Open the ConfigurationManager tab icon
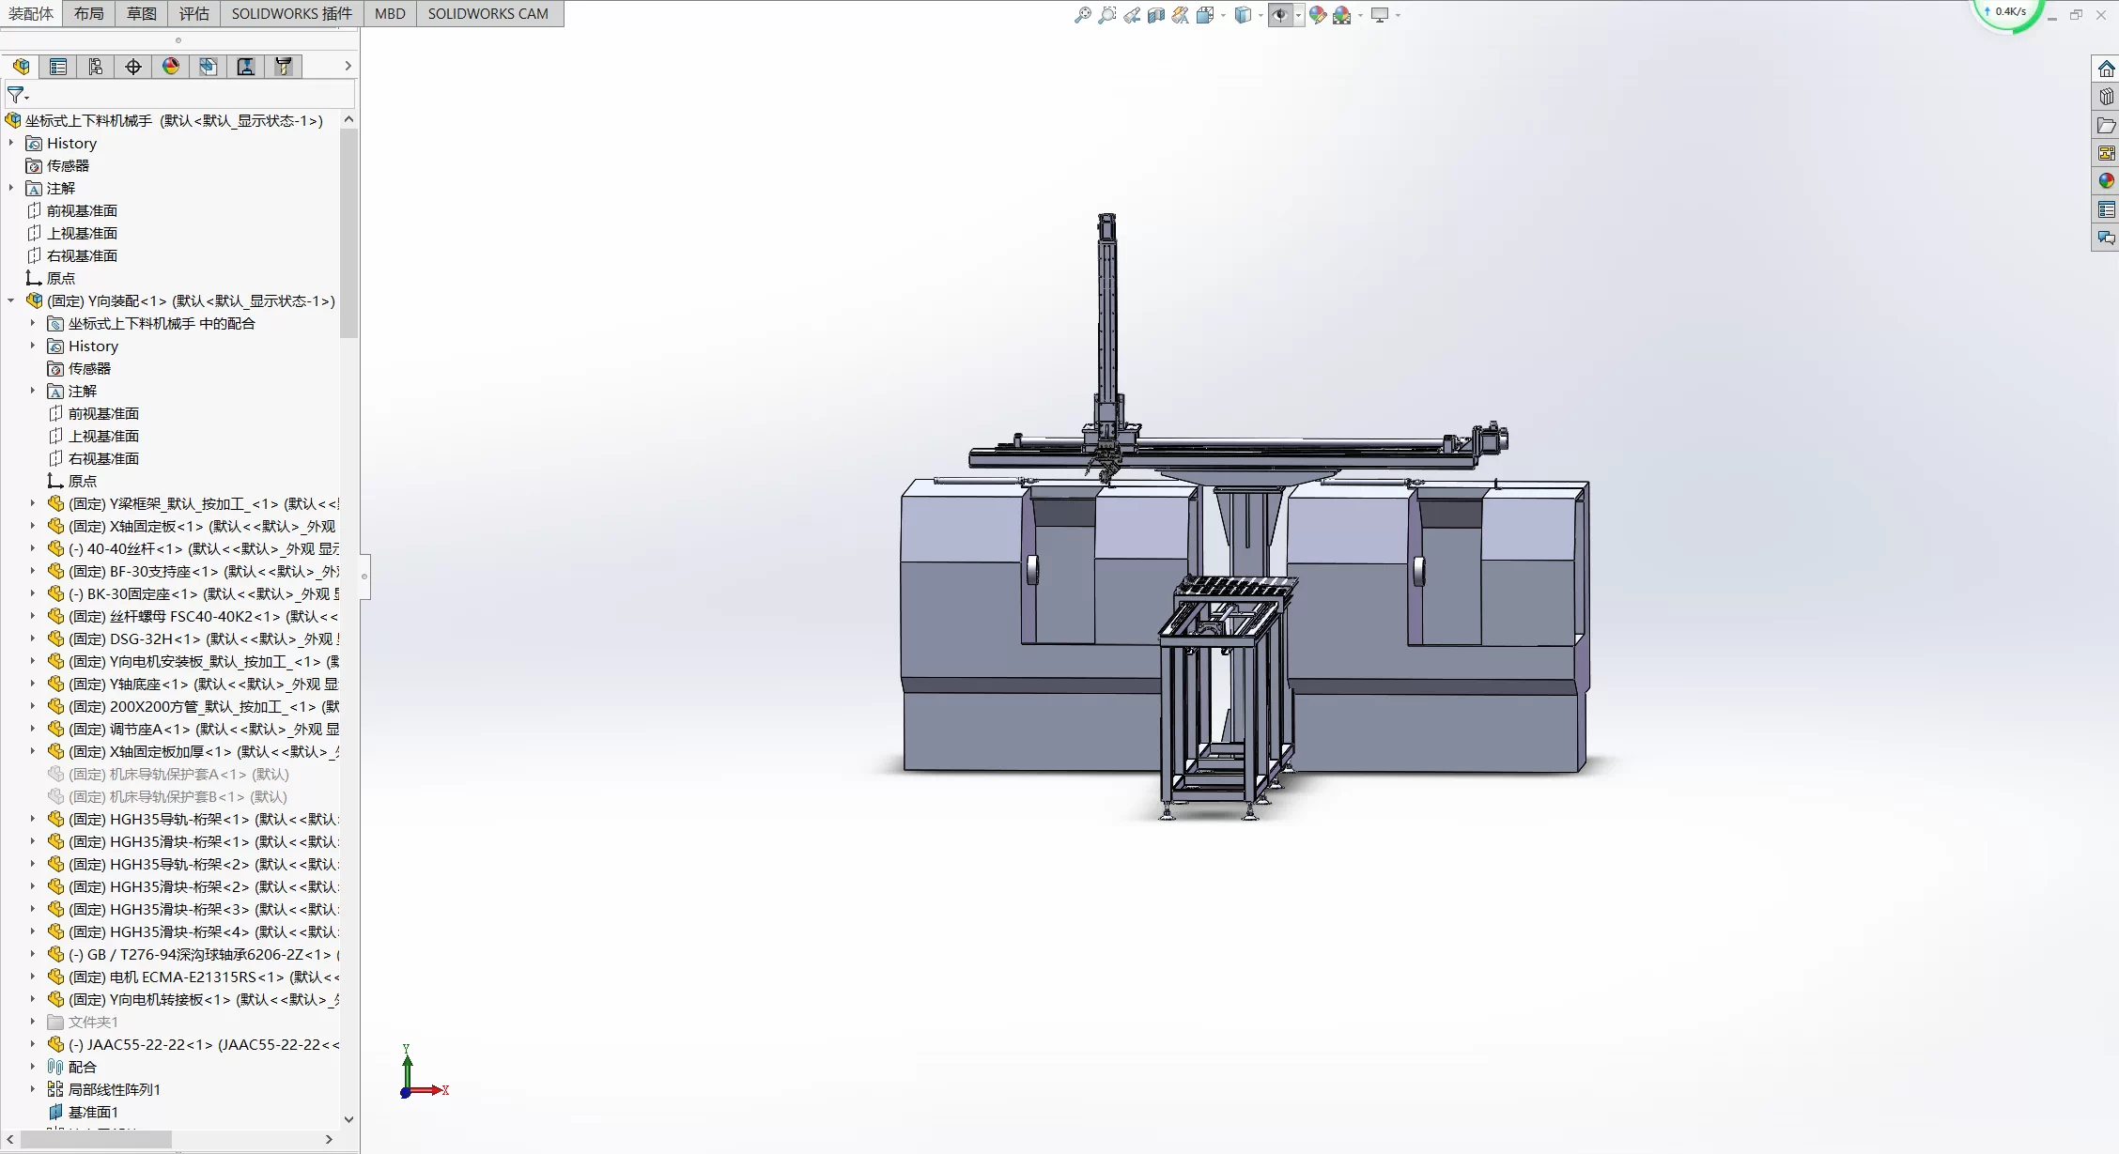Viewport: 2119px width, 1154px height. pyautogui.click(x=96, y=66)
